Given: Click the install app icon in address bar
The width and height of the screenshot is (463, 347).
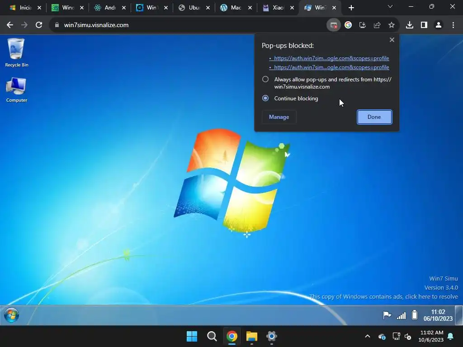Looking at the screenshot, I should click(x=363, y=25).
